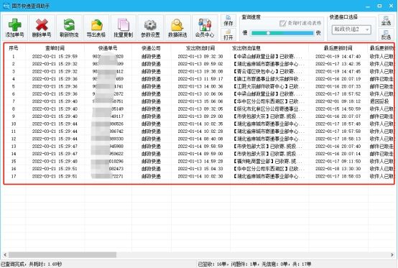
Task: Click last update time 2022-01-18 13:30:30
Action: [x=338, y=169]
